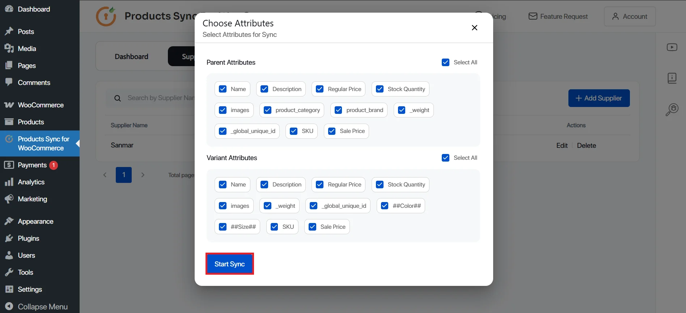Viewport: 686px width, 313px height.
Task: Select the Appearance paintbrush icon
Action: coord(9,221)
